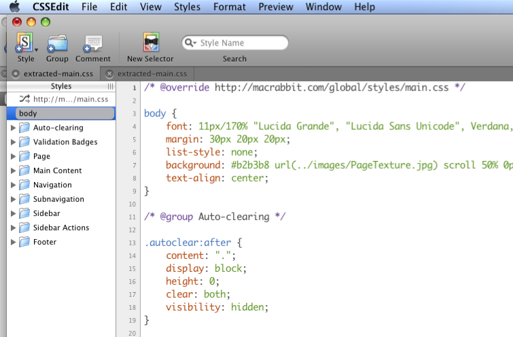Click the magnifying glass in search field
The height and width of the screenshot is (337, 513).
(190, 43)
